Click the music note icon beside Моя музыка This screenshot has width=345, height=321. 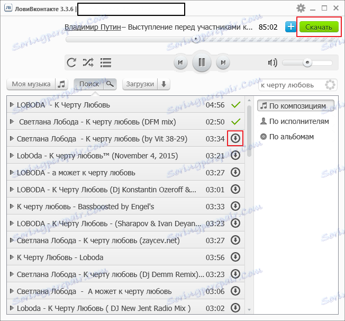[61, 84]
